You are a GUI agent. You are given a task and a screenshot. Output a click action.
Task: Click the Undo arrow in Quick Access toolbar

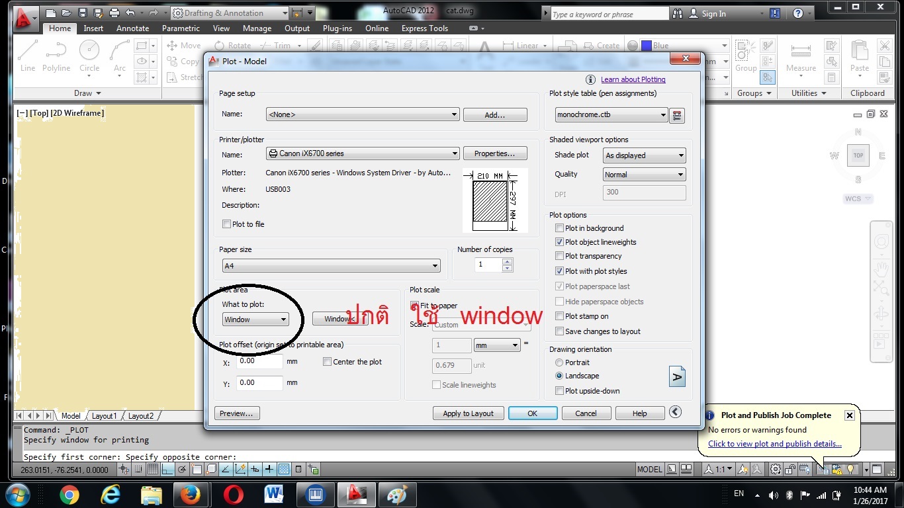(x=130, y=13)
